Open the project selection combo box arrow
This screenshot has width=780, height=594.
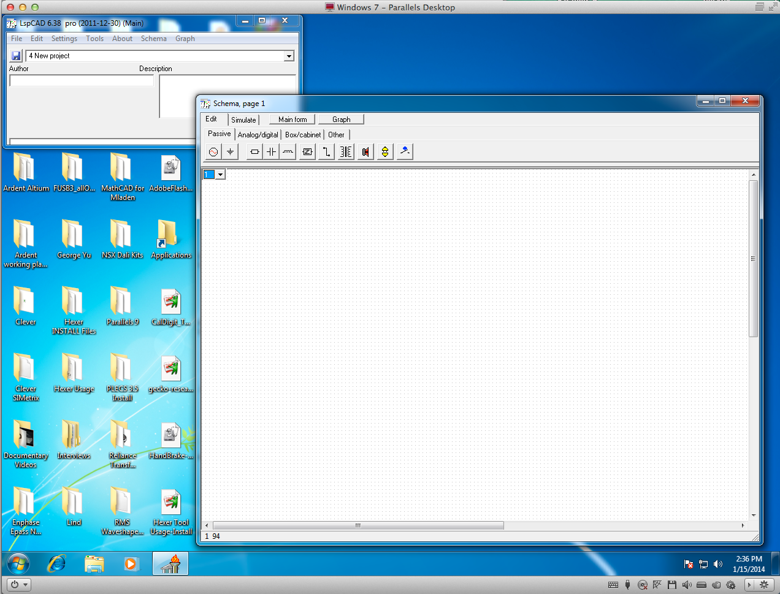coord(289,56)
